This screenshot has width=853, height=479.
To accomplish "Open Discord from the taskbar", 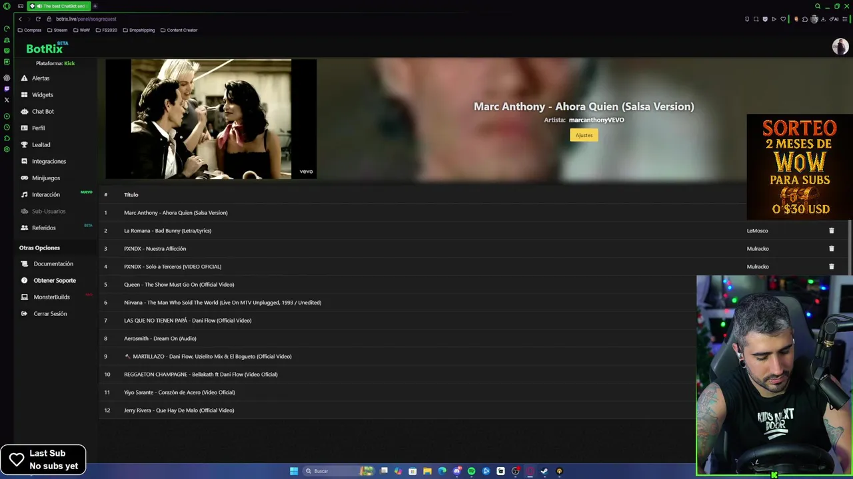I will [x=457, y=471].
